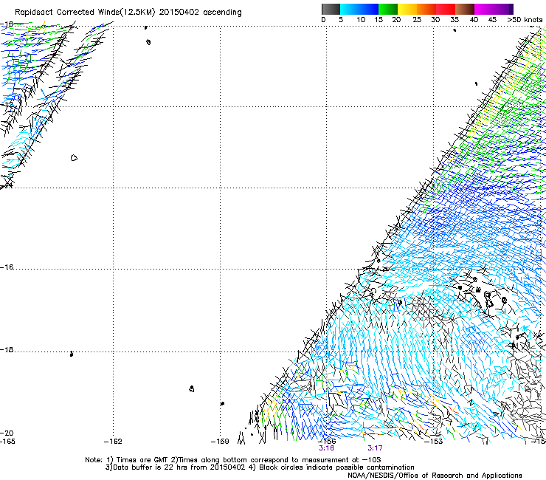546x480 pixels.
Task: Click the word 'ascending' in the title
Action: pos(222,13)
